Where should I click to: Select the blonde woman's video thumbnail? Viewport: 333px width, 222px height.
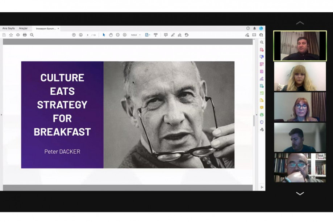300,76
